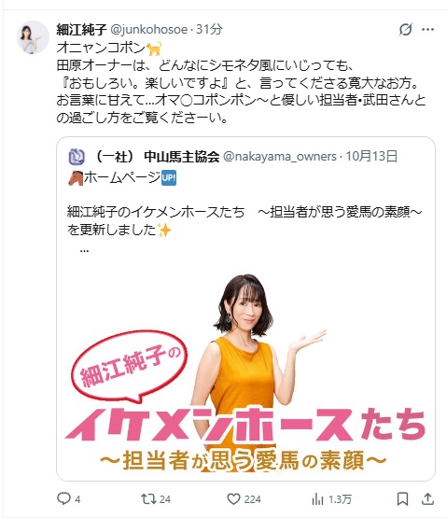
Task: Open the @junkohosoe handle link
Action: [148, 30]
